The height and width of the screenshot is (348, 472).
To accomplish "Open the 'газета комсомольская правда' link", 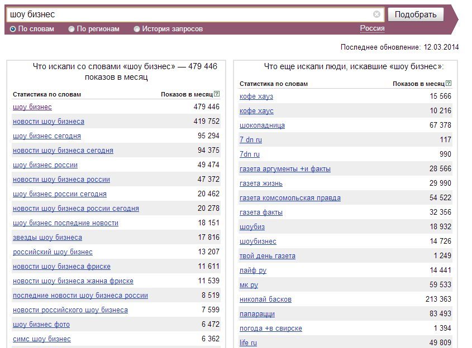I will click(290, 198).
